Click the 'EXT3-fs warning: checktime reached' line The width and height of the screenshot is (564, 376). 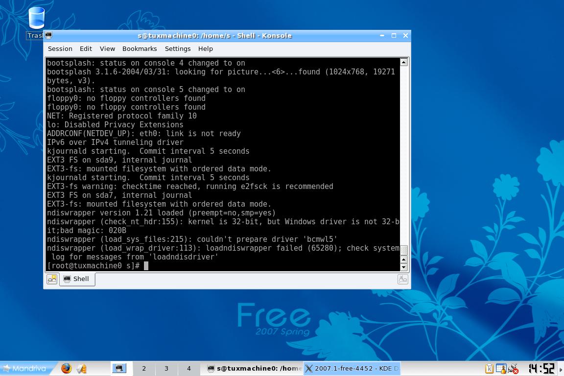[x=190, y=187]
